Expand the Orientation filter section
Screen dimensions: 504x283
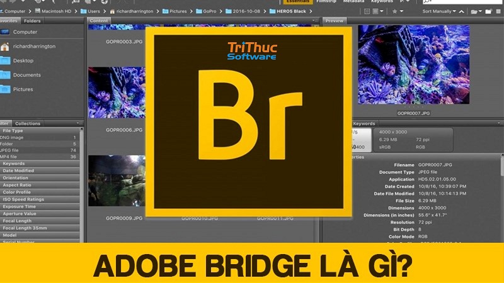(39, 178)
